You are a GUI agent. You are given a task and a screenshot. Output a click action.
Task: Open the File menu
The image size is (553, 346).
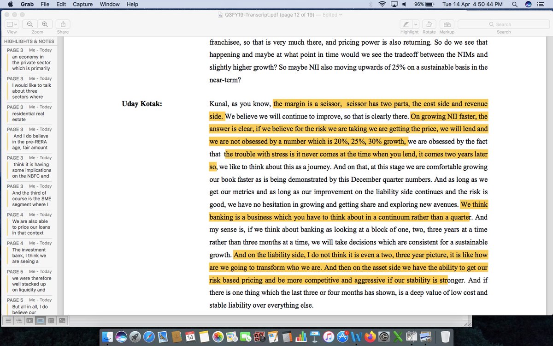[x=45, y=4]
